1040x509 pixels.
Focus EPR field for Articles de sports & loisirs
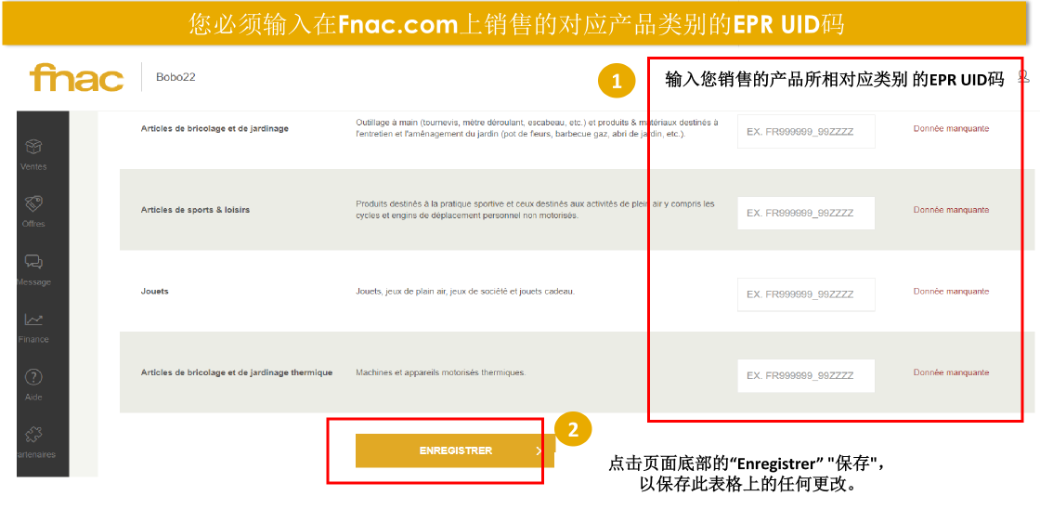coord(806,213)
